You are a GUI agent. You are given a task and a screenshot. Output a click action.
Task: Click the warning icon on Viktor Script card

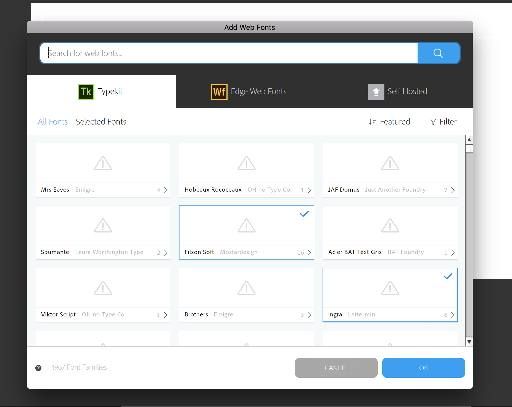103,288
